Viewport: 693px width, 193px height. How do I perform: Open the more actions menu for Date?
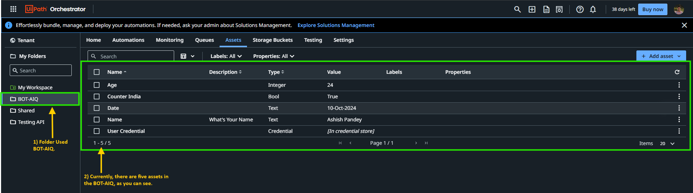pyautogui.click(x=679, y=108)
